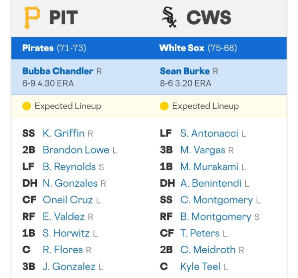Open S. Antonacci player page
The width and height of the screenshot is (298, 278).
pyautogui.click(x=209, y=133)
